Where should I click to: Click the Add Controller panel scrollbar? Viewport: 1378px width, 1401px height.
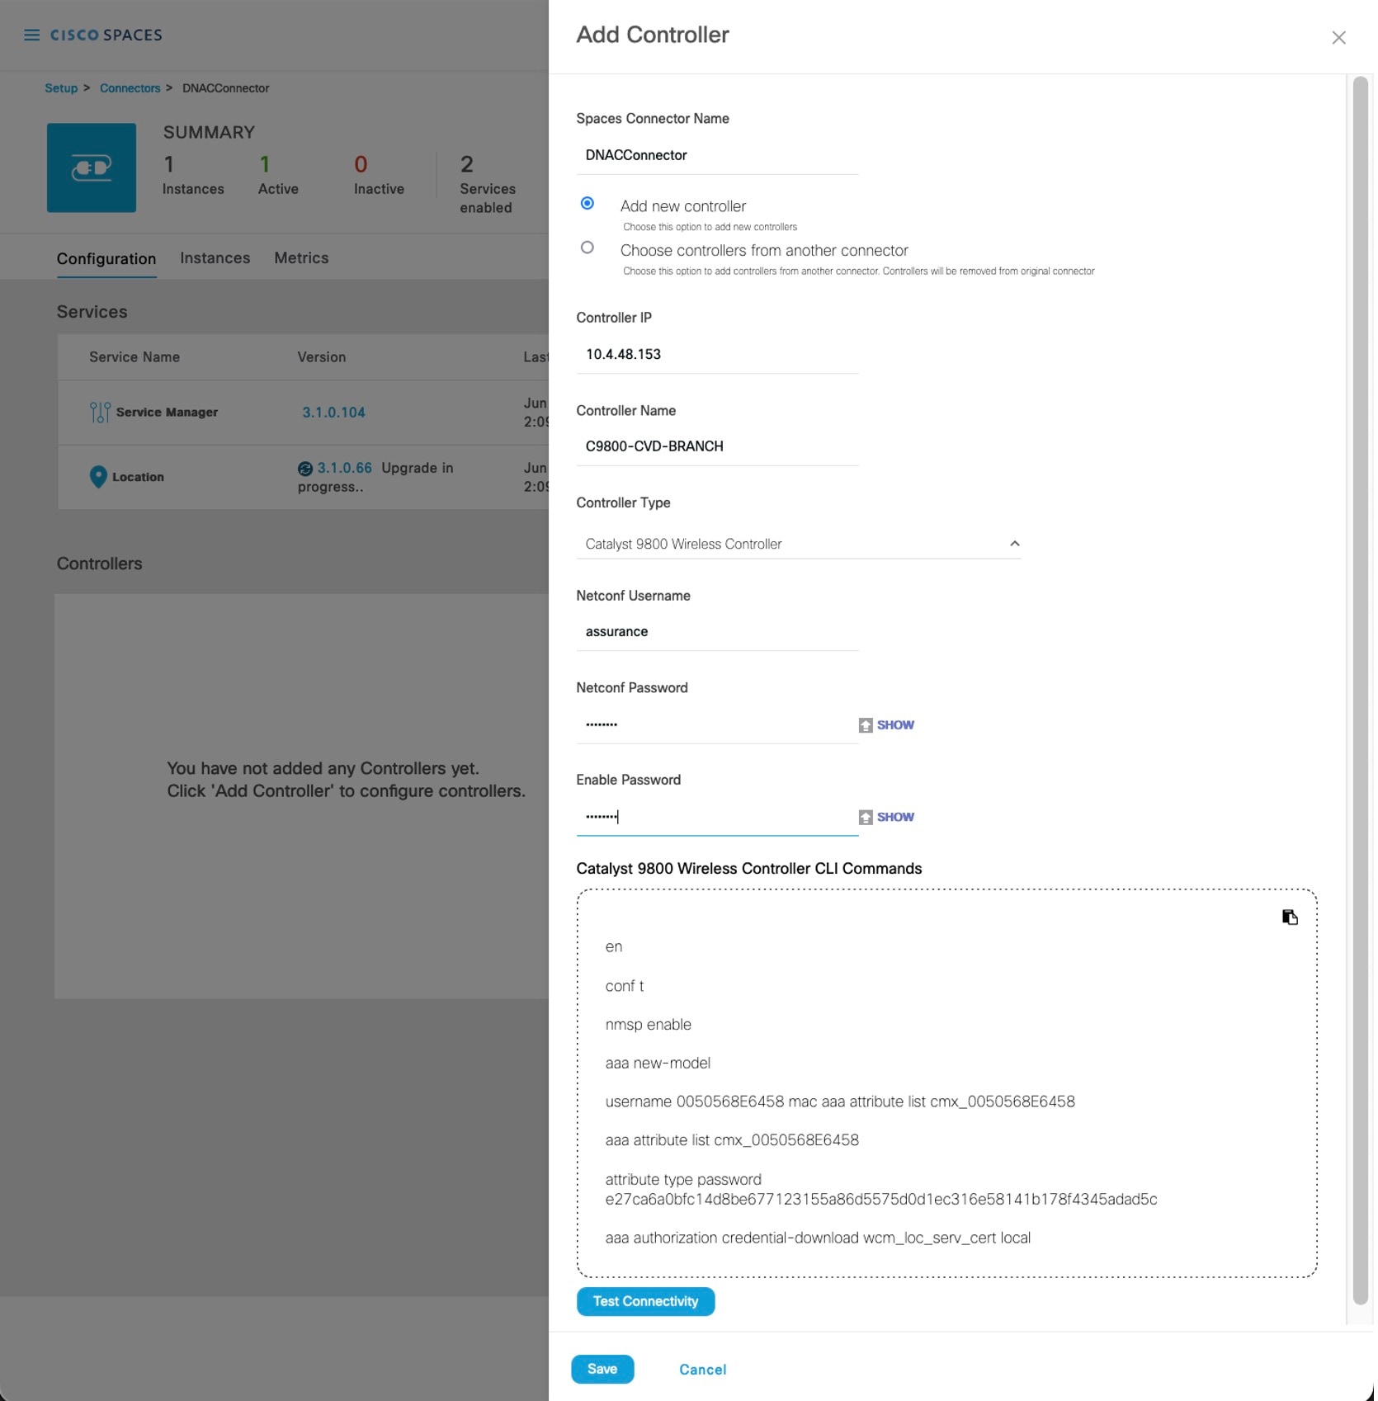point(1361,691)
